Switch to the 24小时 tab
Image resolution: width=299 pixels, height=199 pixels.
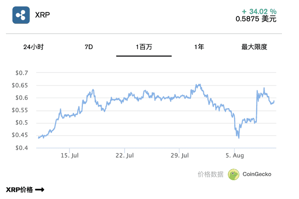[x=34, y=47]
